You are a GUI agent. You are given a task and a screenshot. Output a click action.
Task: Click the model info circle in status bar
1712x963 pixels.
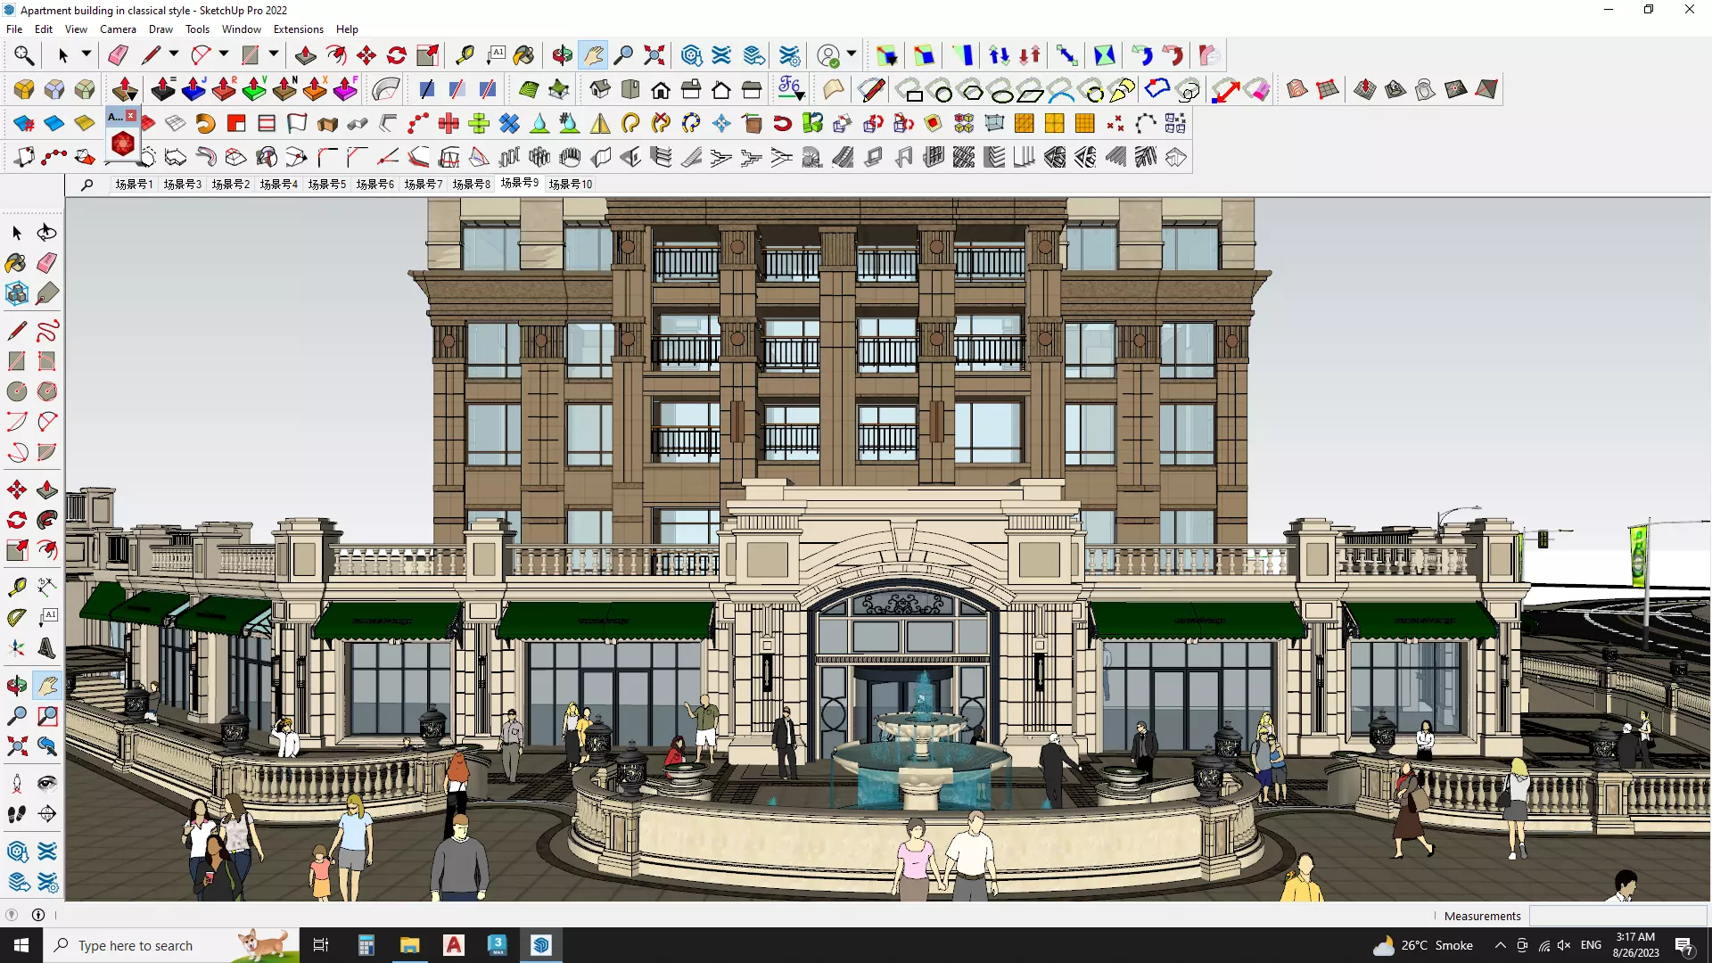tap(38, 915)
